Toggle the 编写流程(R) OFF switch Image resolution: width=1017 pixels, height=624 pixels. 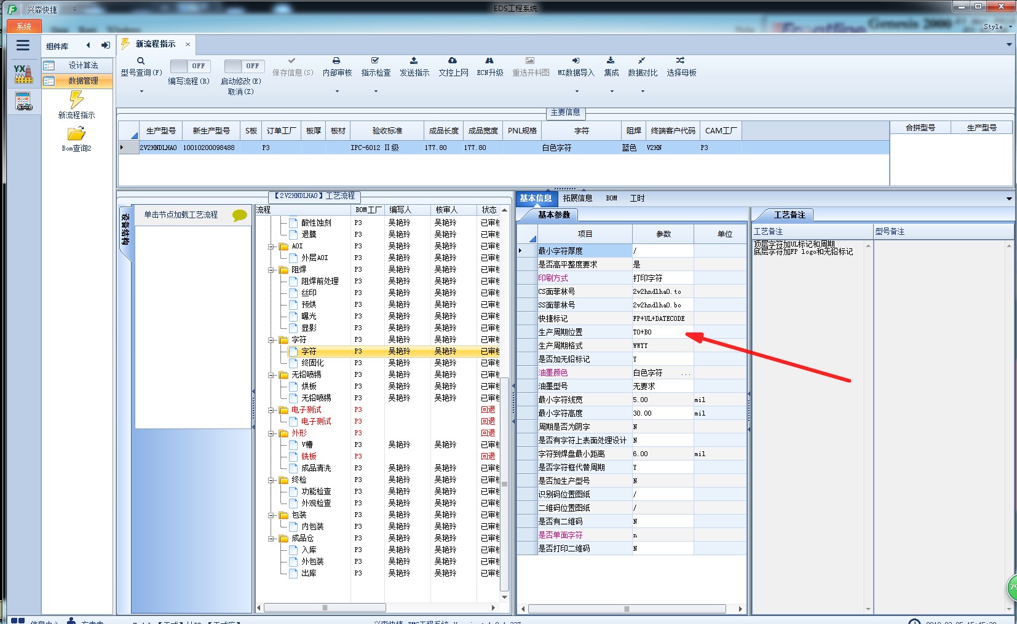click(190, 66)
